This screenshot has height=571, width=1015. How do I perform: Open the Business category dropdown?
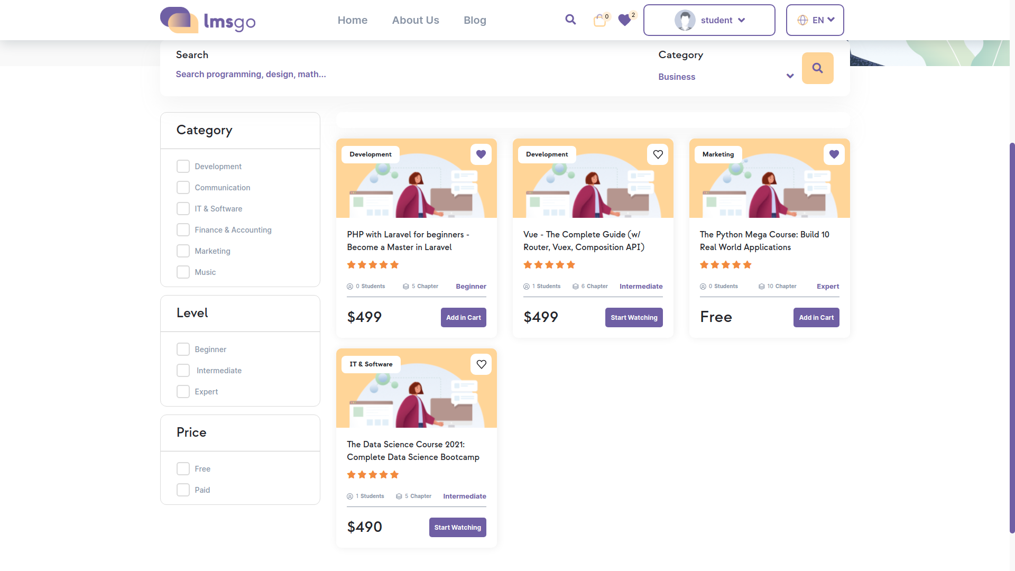click(x=725, y=77)
